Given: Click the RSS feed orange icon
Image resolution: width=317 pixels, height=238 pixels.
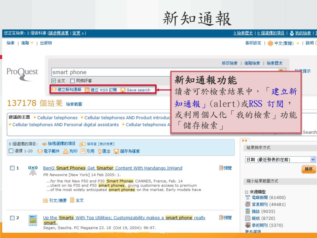Looking at the screenshot, I should tap(87, 90).
